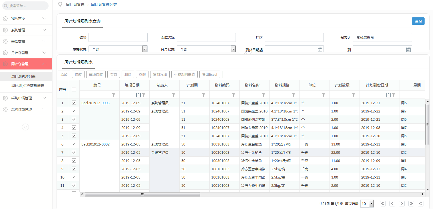Viewport: 434px width, 209px height.
Task: Click the 生成采购申请 toolbar button
Action: (x=184, y=75)
